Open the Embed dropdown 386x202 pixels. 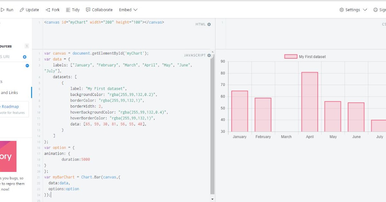click(128, 10)
